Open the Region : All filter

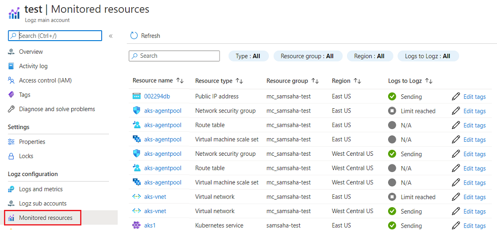pos(369,56)
